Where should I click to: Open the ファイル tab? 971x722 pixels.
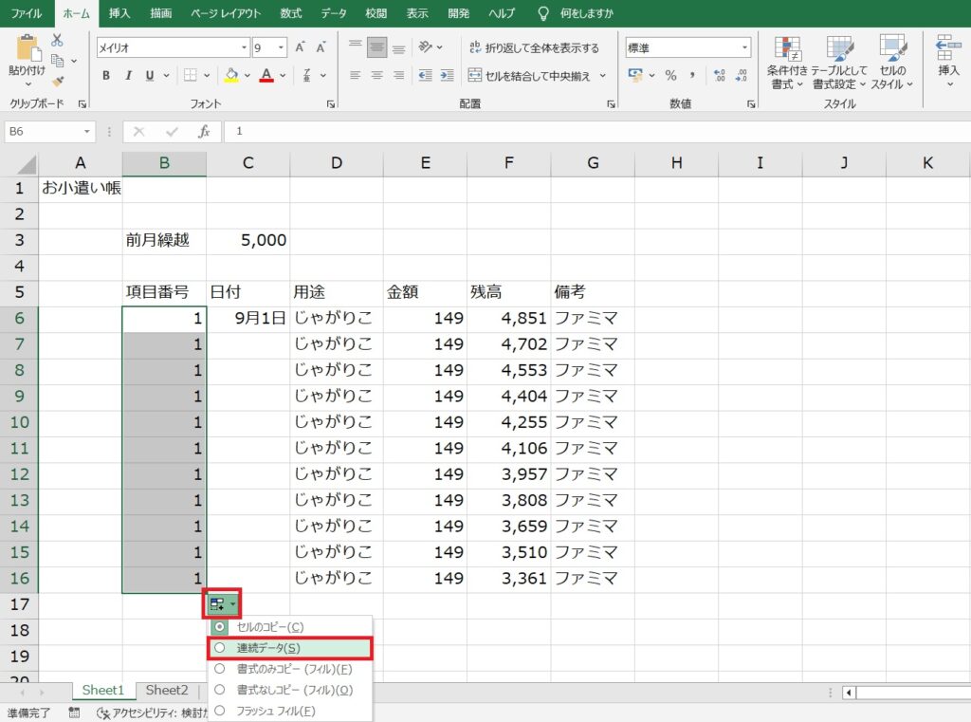[26, 13]
